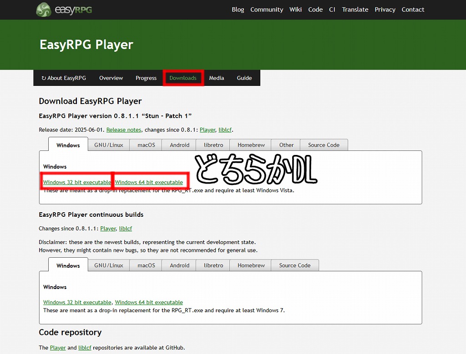Download stable Windows 32 bit executable
The width and height of the screenshot is (466, 354).
click(x=77, y=182)
